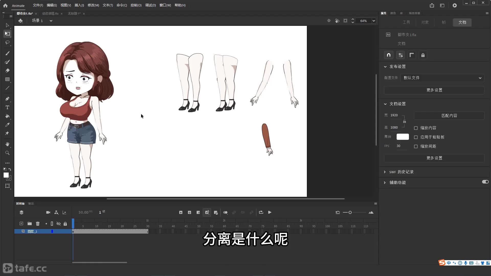Click the Center Stage icon
This screenshot has width=491, height=276.
[x=329, y=21]
